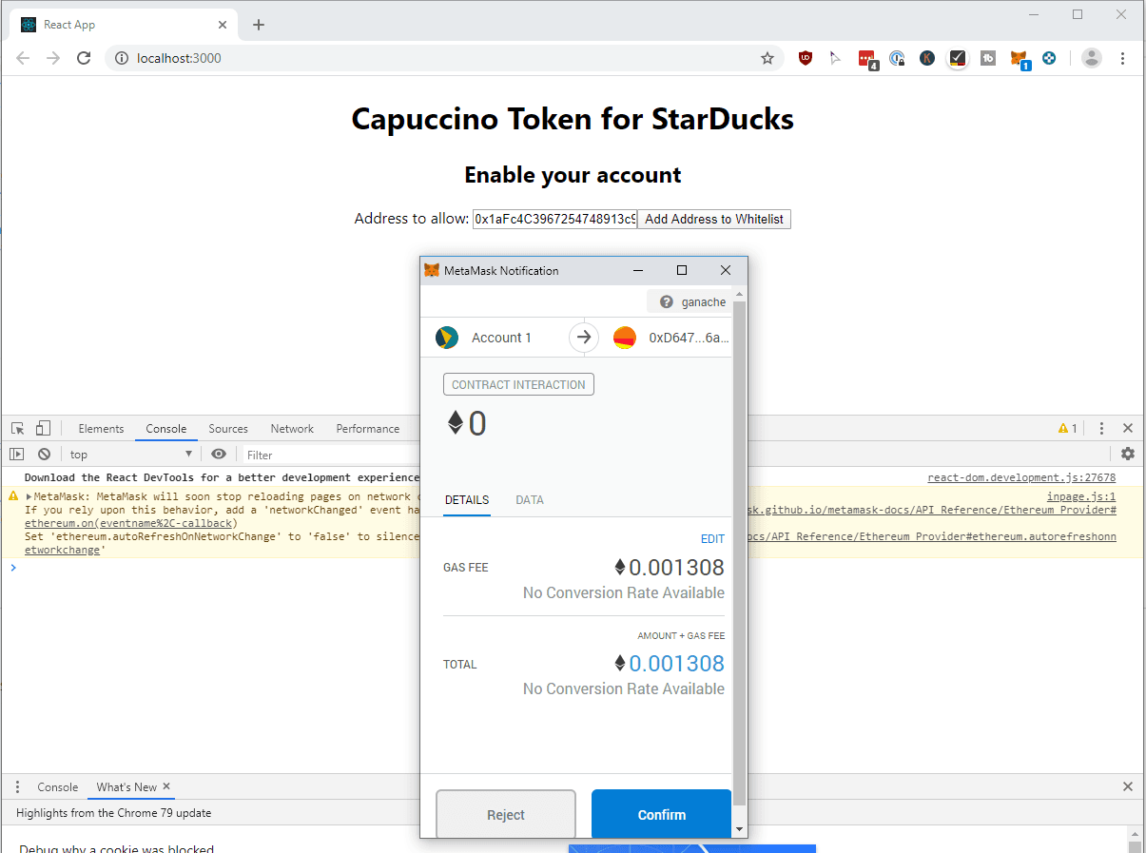This screenshot has height=853, width=1146.
Task: Open the Chrome three-dot menu
Action: 1123,58
